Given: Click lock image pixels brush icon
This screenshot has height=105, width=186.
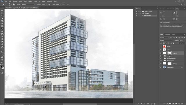Looking at the screenshot, I should (x=166, y=43).
